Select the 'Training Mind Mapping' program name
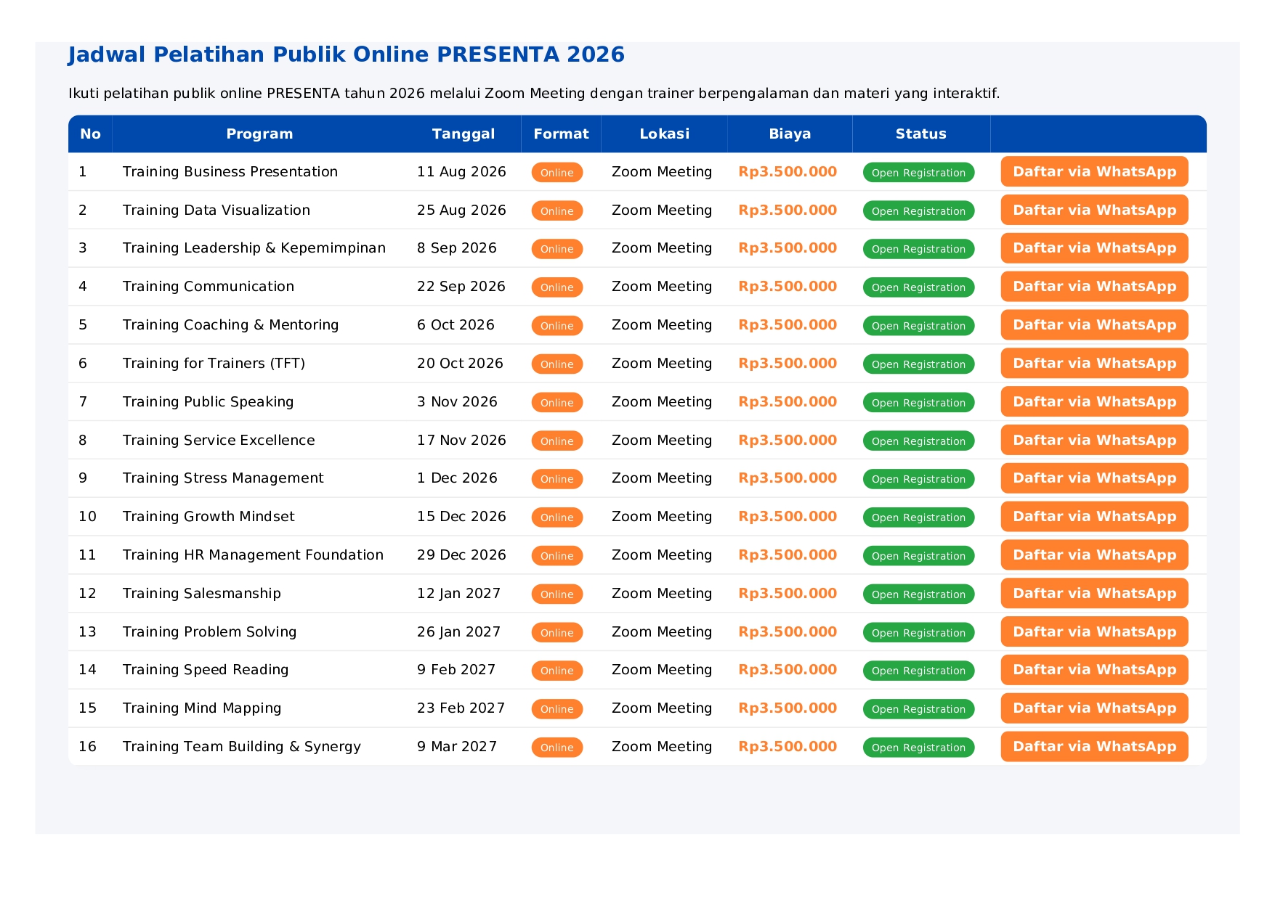 point(202,708)
